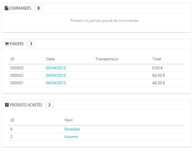Open the 04/04/2015 date link for cart 000001
This screenshot has height=157, width=192.
tap(56, 83)
